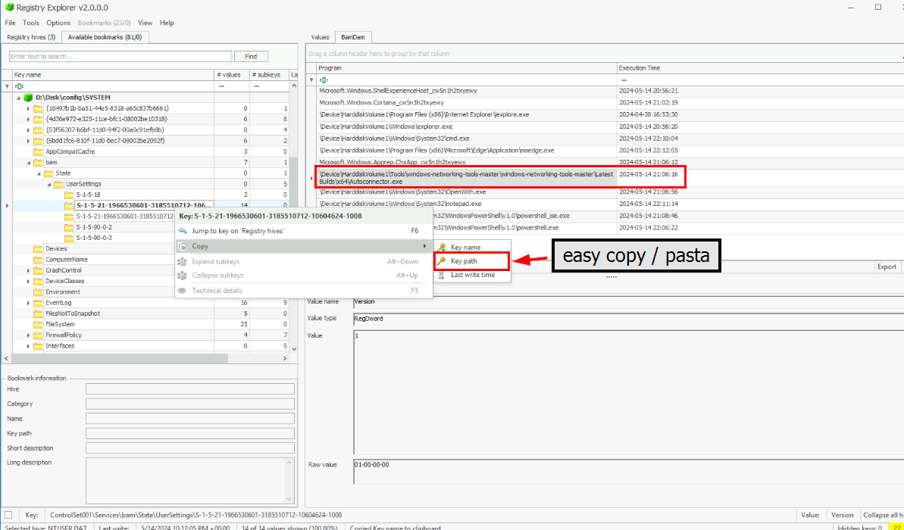Image resolution: width=904 pixels, height=530 pixels.
Task: Collapse the bam tree node
Action: click(28, 163)
